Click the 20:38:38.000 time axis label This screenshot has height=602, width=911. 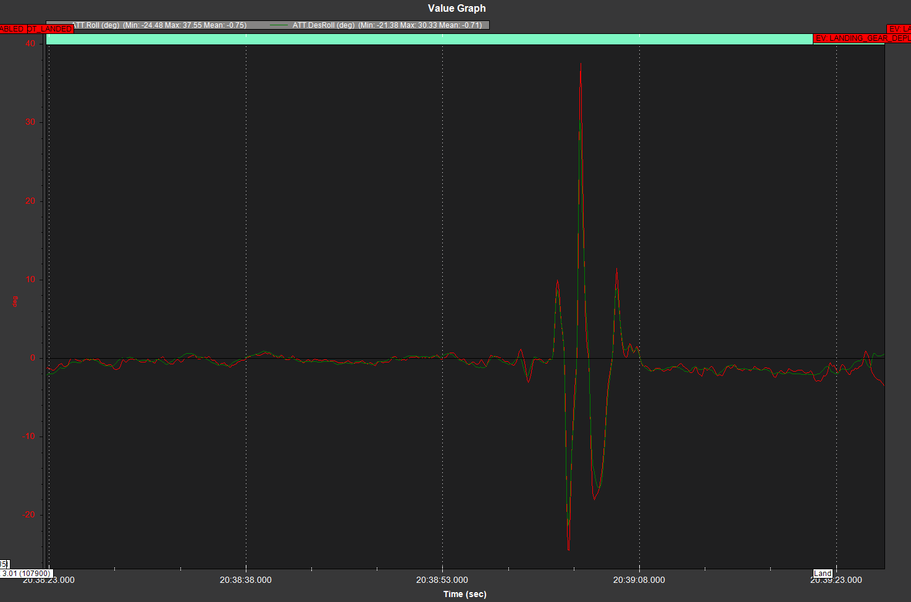coord(246,580)
